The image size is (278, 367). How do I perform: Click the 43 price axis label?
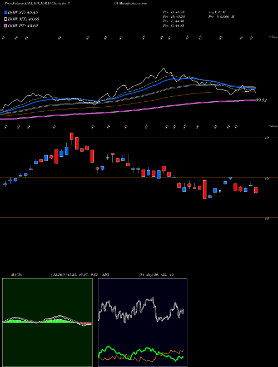(x=266, y=219)
